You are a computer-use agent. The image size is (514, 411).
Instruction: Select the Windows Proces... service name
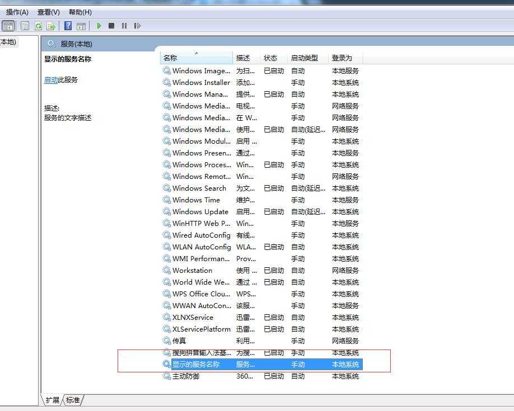[x=202, y=165]
